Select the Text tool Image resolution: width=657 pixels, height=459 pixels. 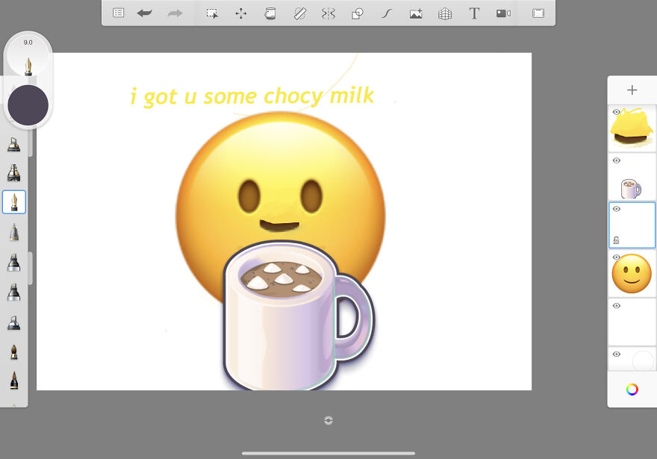click(474, 13)
